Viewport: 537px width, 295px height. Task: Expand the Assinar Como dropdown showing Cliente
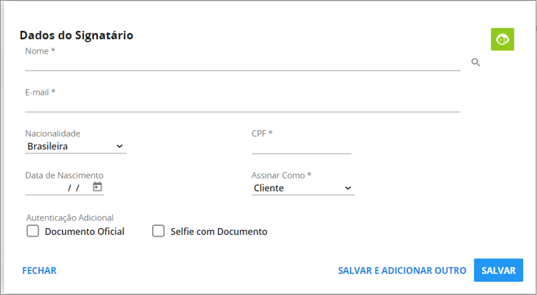pyautogui.click(x=303, y=188)
